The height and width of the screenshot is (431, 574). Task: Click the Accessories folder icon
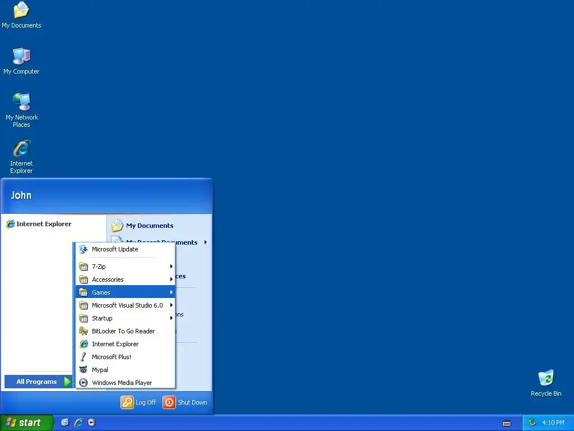click(84, 279)
